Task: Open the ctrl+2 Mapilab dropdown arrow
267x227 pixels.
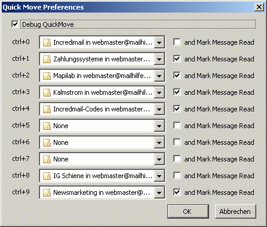Action: coord(159,76)
